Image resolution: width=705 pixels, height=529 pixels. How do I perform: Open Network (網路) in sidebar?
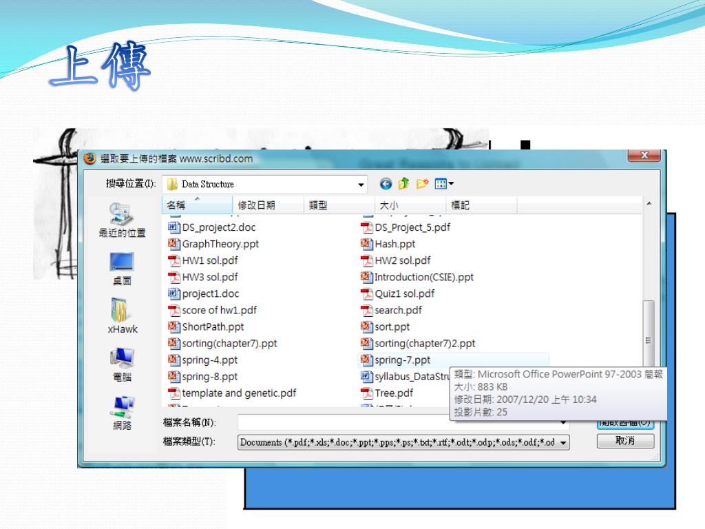click(x=122, y=413)
